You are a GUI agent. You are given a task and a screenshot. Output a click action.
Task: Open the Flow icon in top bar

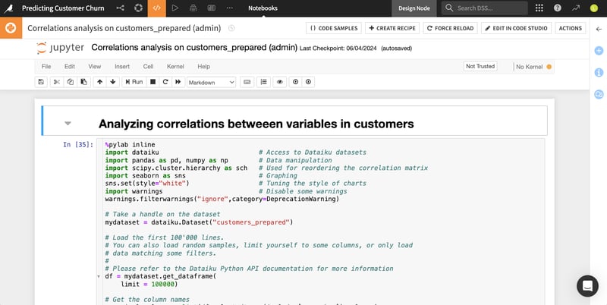[x=121, y=8]
